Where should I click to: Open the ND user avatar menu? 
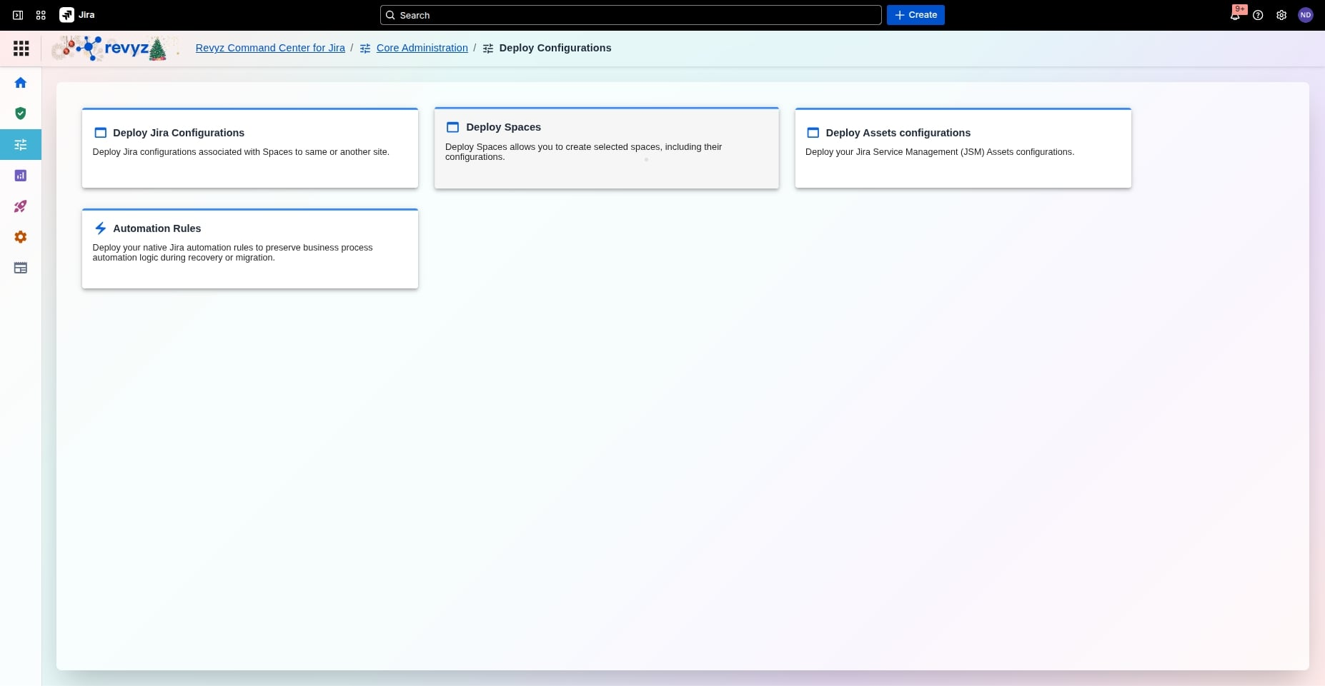click(1305, 15)
